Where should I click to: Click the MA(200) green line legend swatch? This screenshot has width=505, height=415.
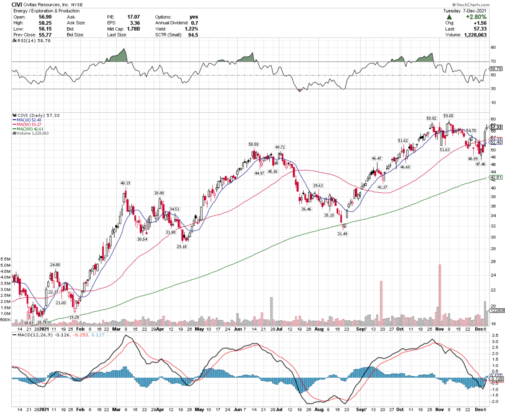tap(14, 129)
